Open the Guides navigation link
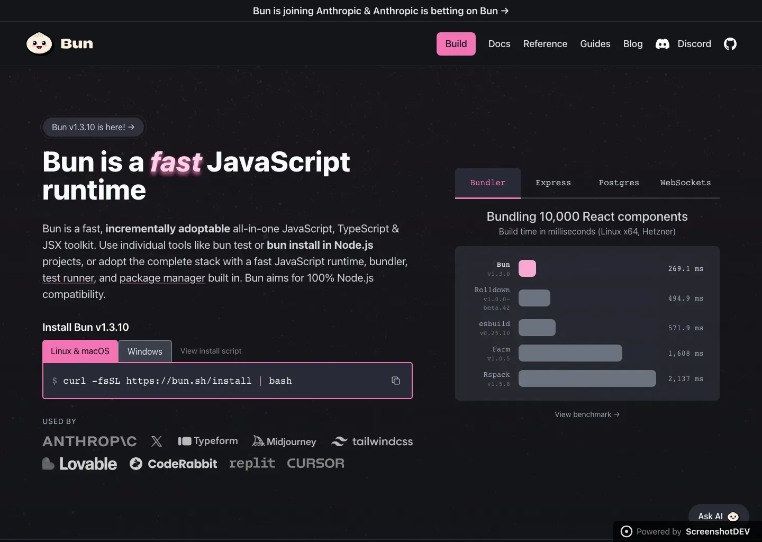The image size is (762, 542). point(595,44)
